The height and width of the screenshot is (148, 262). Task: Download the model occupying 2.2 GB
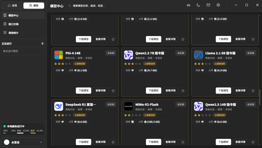pyautogui.click(x=154, y=39)
